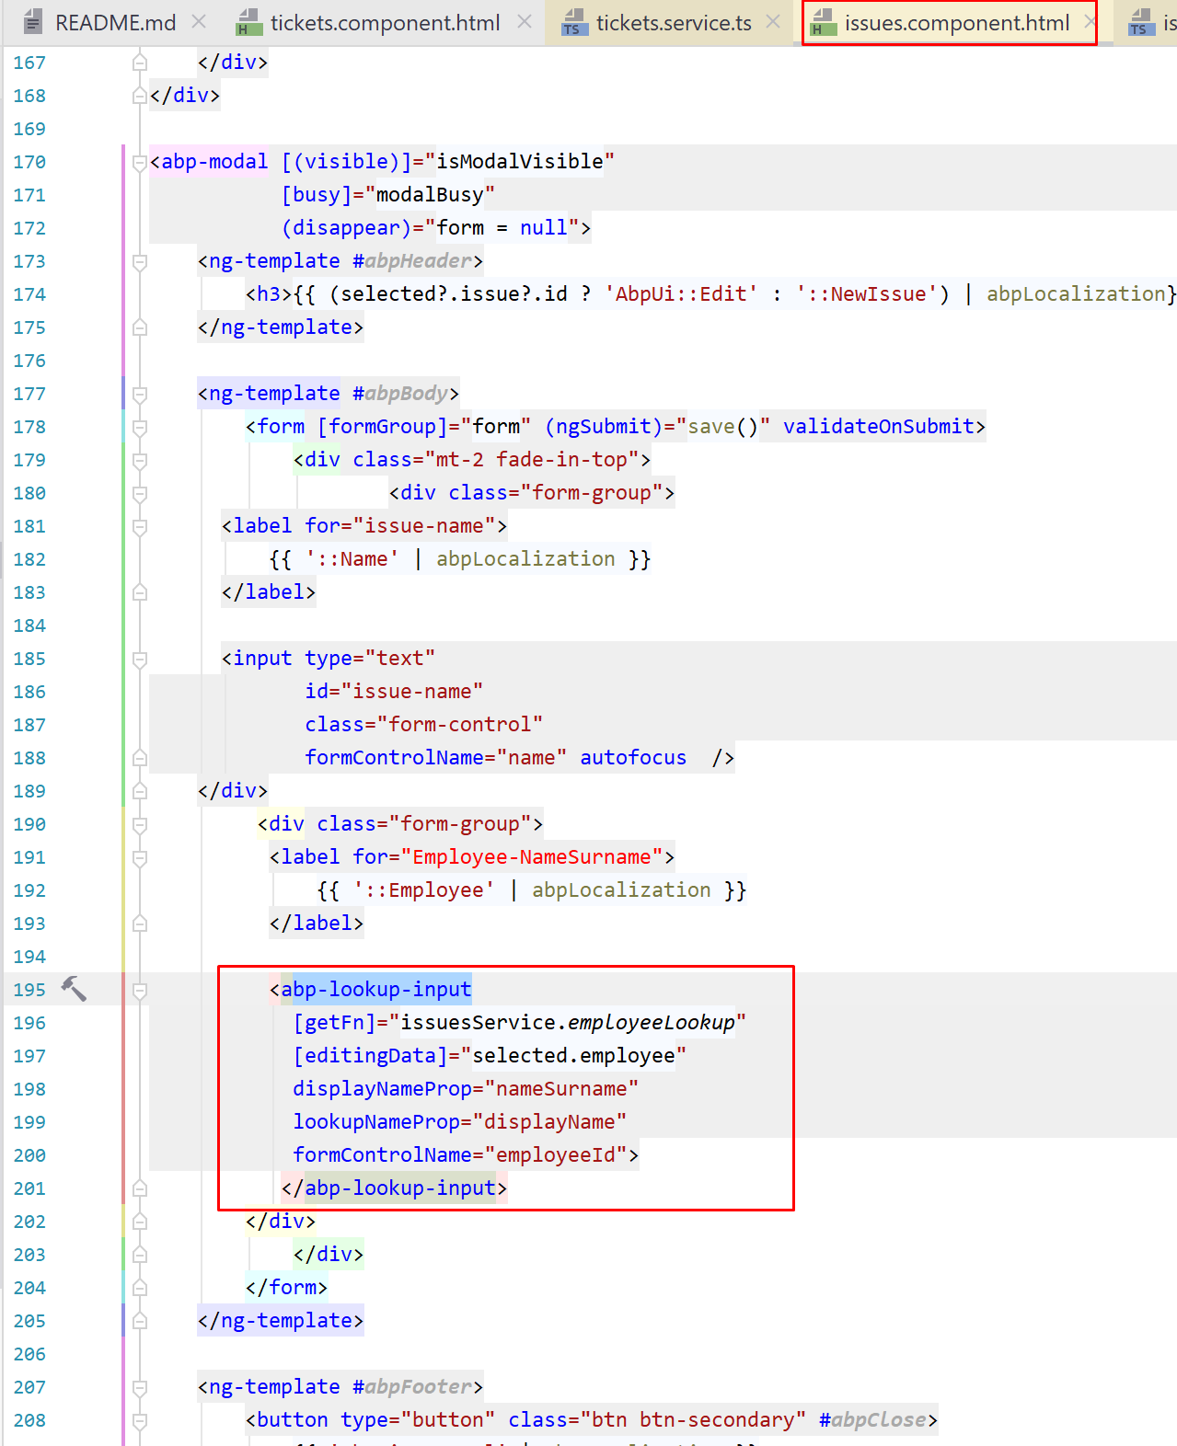Image resolution: width=1177 pixels, height=1446 pixels.
Task: Click the opening abp-lookup-input tag name
Action: coord(375,990)
